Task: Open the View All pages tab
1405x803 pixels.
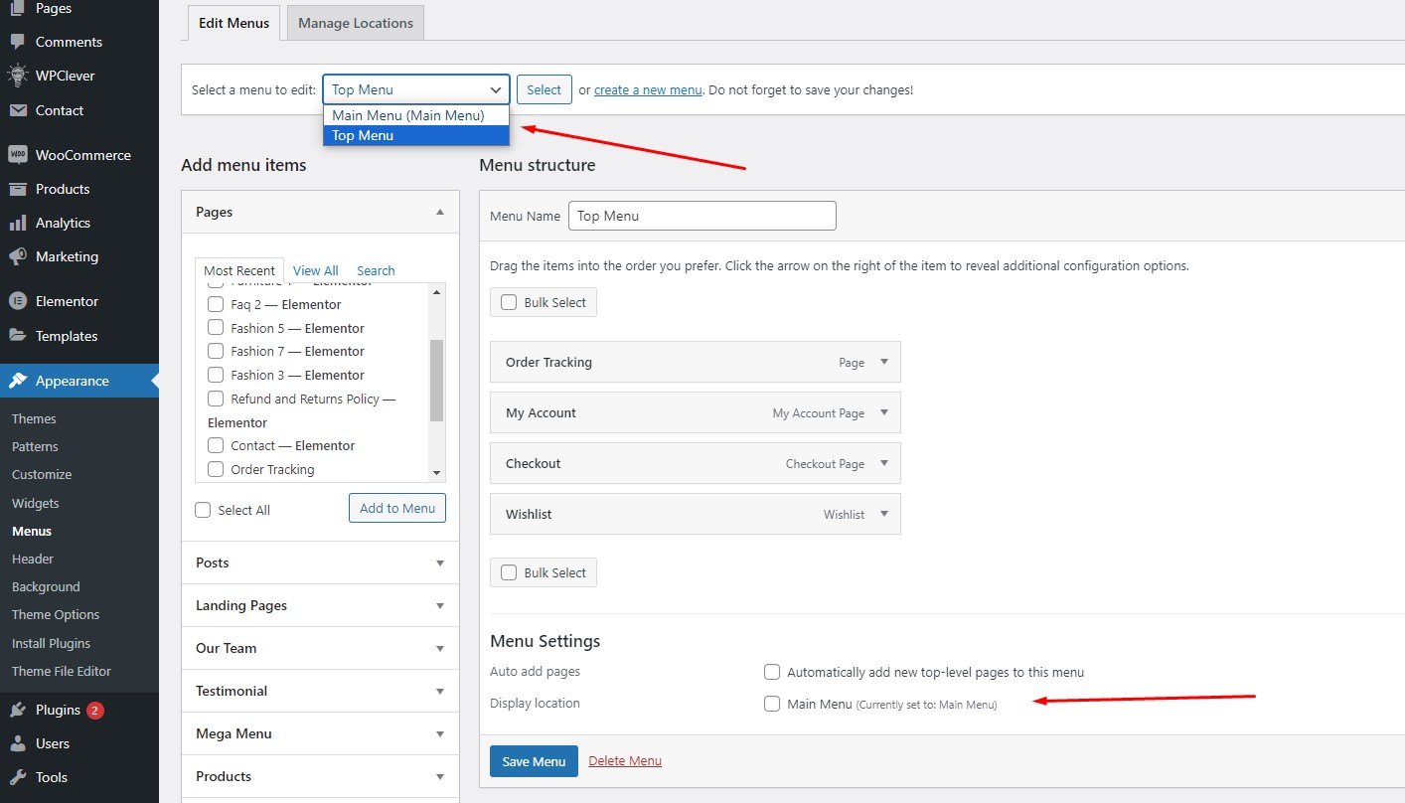Action: pos(315,270)
